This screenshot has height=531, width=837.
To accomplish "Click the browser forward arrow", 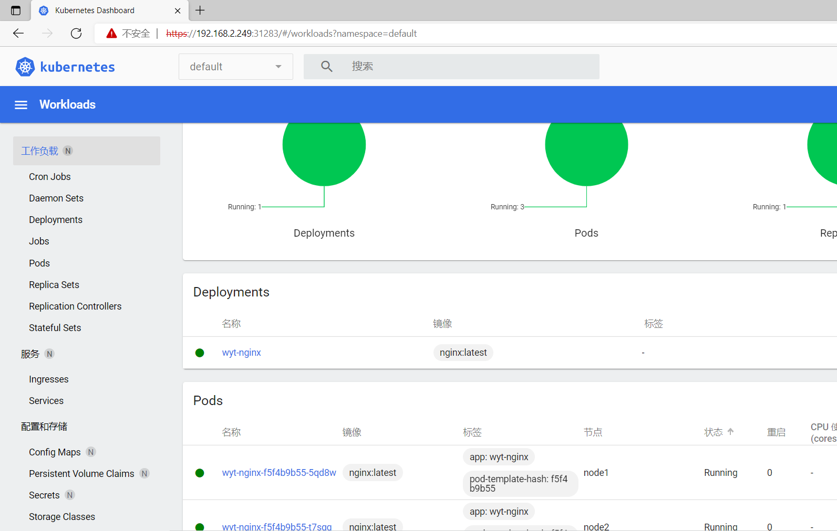I will 47,34.
